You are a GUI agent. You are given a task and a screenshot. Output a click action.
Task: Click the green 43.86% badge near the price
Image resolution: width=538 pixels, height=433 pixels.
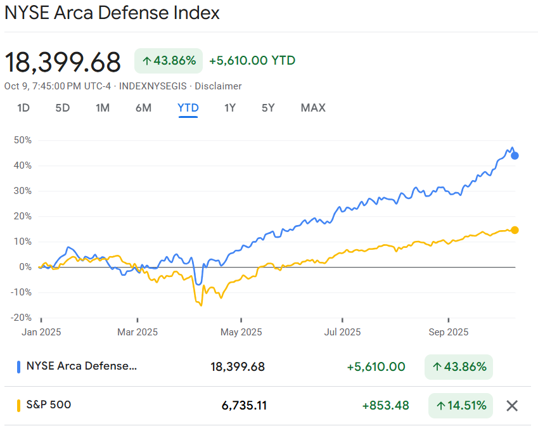(x=169, y=61)
